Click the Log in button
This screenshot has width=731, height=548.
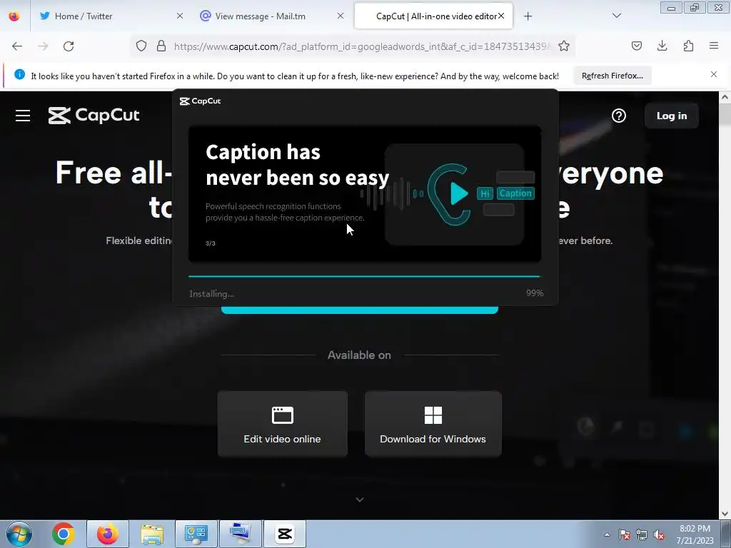coord(671,116)
